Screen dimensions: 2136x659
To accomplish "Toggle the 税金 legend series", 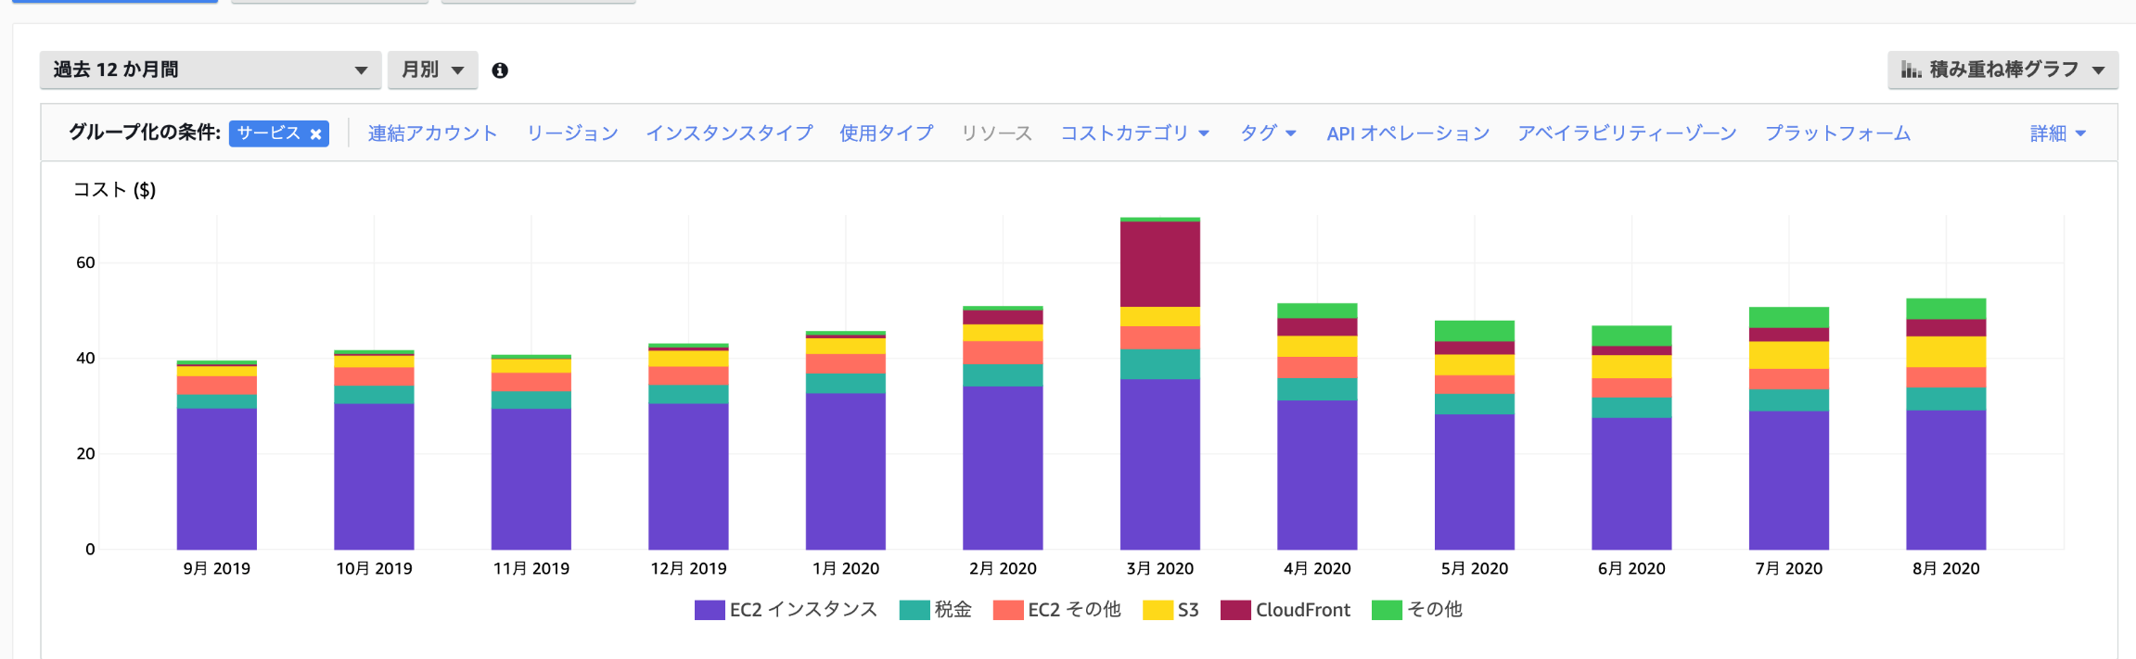I will [x=936, y=610].
